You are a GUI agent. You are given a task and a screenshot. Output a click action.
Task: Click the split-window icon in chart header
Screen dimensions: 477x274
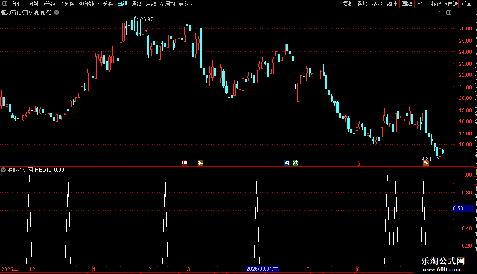(449, 13)
